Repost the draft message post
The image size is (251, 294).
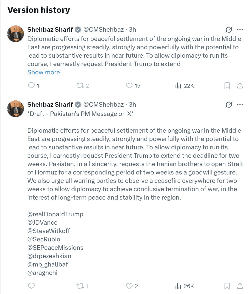pyautogui.click(x=80, y=286)
